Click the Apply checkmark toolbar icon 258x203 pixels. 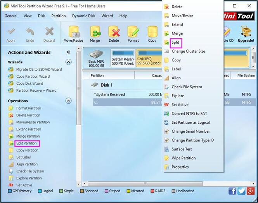coord(11,31)
